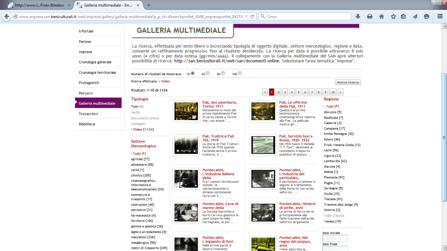Viewport: 447px width, 251px height.
Task: Open a new tab with plus icon
Action: 149,5
